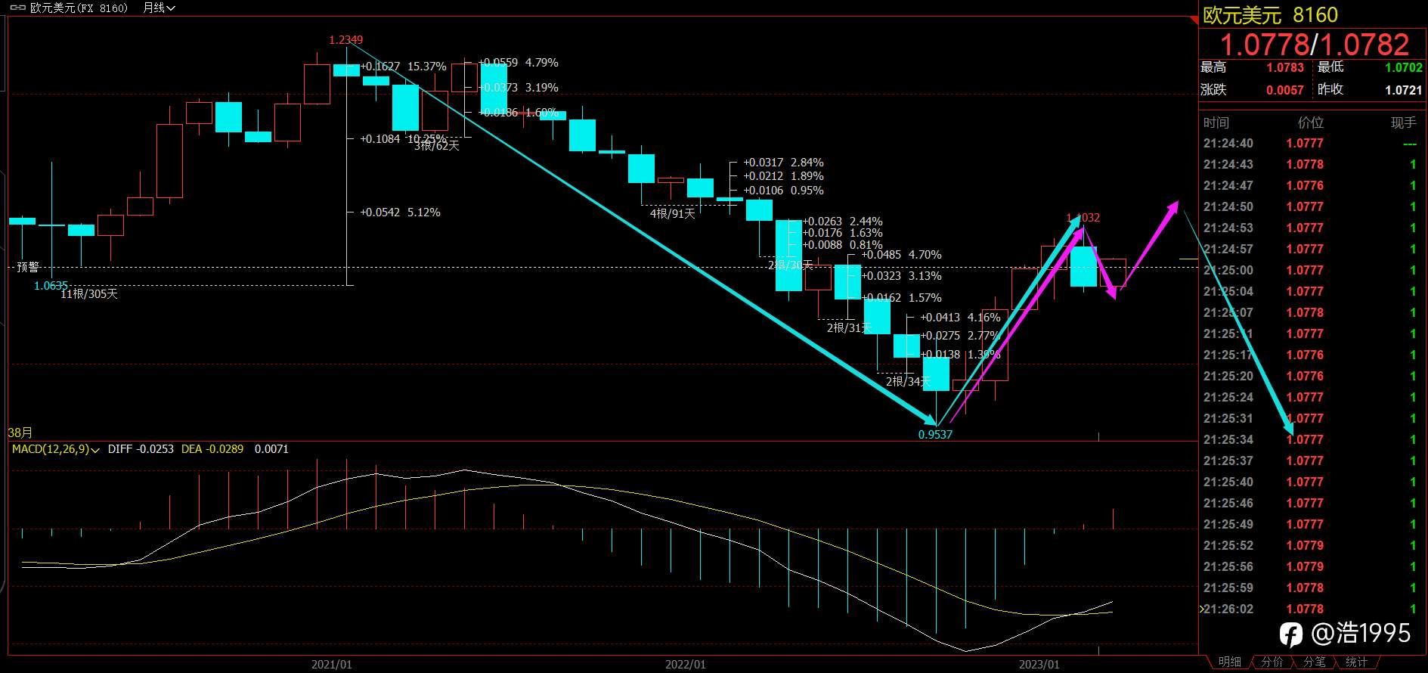
Task: Click the 时间 column header
Action: (1216, 123)
